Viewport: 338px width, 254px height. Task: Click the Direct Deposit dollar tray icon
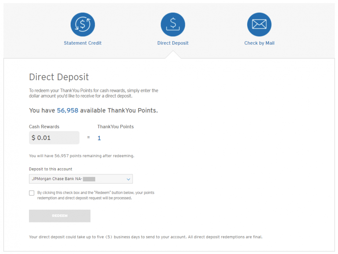coord(173,25)
